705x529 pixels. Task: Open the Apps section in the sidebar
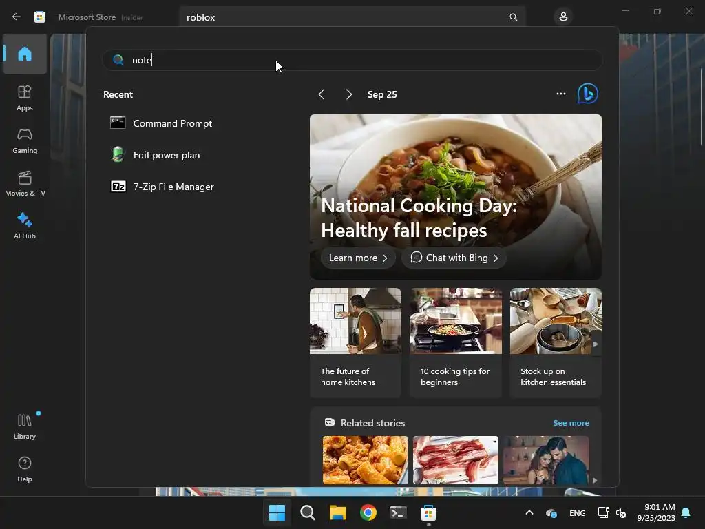pyautogui.click(x=25, y=98)
